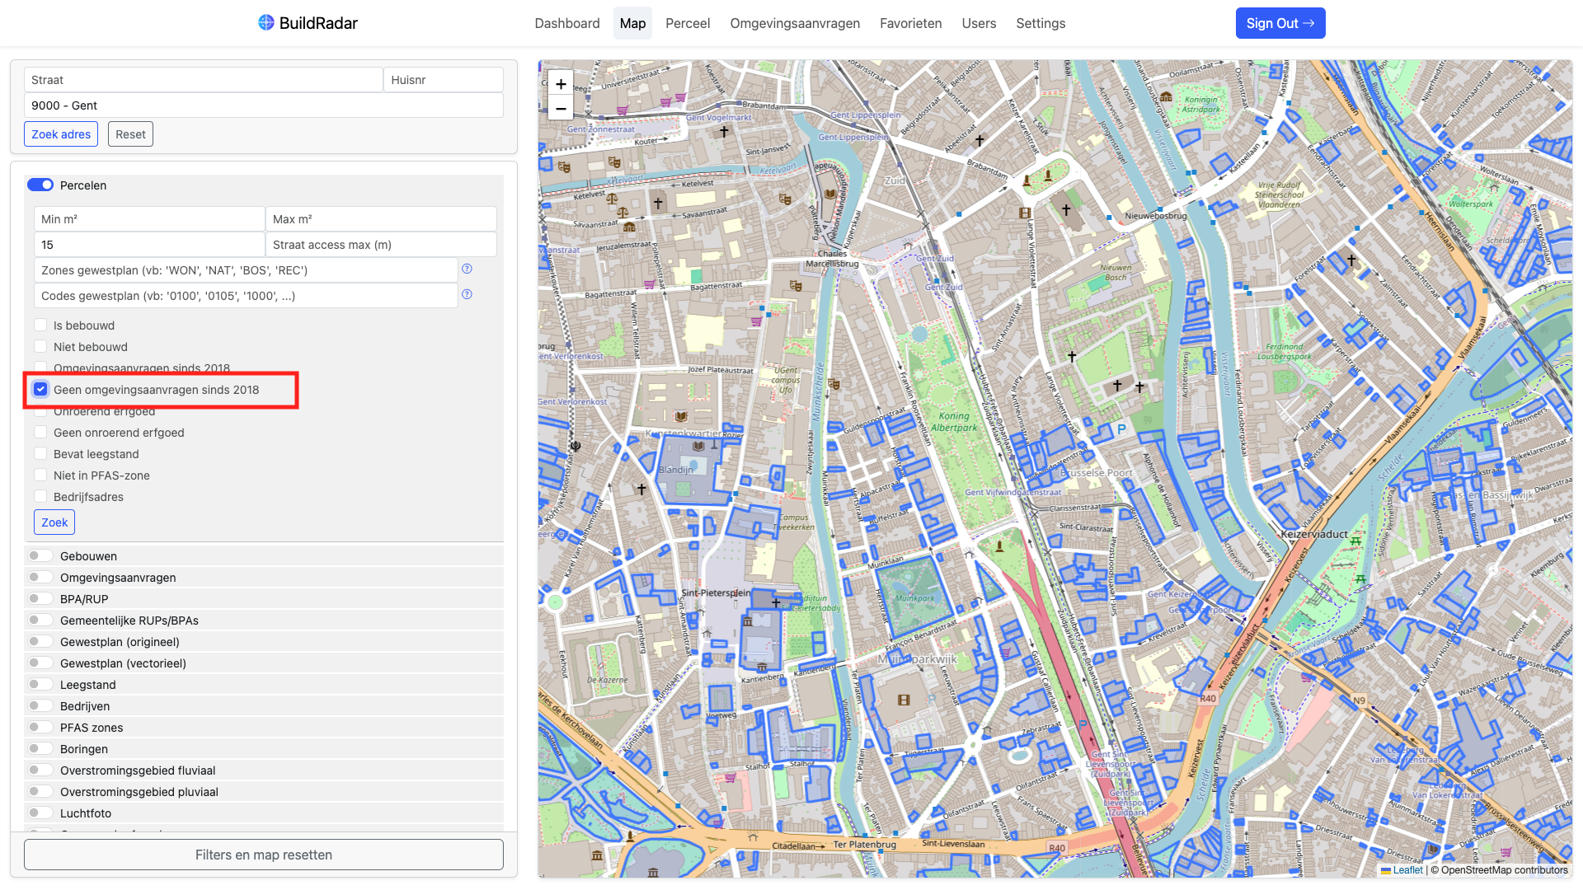Check the Is bebouwd checkbox
Image resolution: width=1583 pixels, height=890 pixels.
pyautogui.click(x=40, y=326)
